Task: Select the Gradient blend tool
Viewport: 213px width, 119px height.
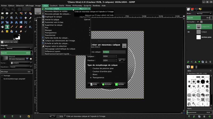Action: [7, 27]
